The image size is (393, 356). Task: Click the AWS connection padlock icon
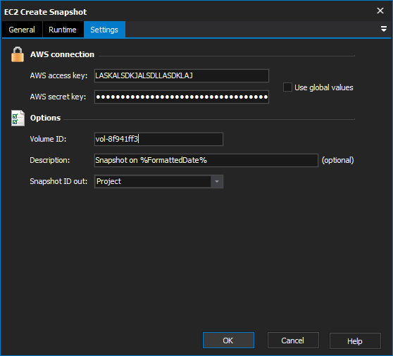coord(18,54)
